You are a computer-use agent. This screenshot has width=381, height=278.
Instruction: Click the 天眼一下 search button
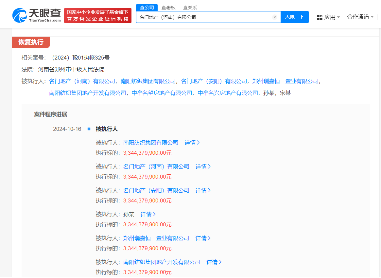(x=294, y=17)
